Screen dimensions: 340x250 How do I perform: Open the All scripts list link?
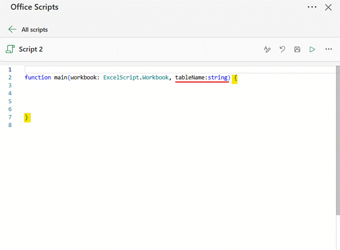coord(34,30)
